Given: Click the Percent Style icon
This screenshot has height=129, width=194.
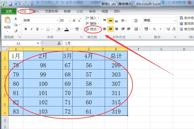Looking at the screenshot, I should click(154, 29).
